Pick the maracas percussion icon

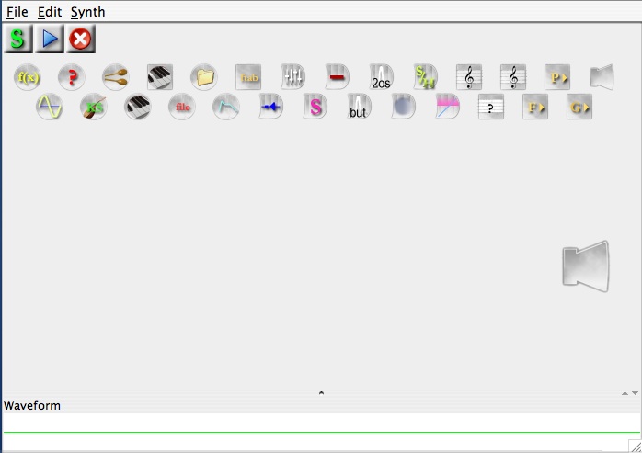[116, 77]
